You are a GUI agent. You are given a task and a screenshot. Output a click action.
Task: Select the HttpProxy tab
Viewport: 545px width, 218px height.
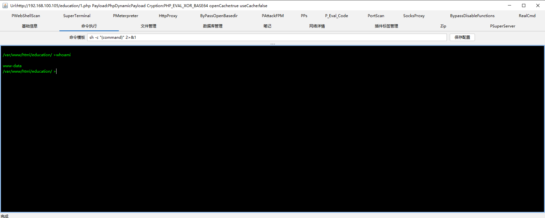[168, 16]
